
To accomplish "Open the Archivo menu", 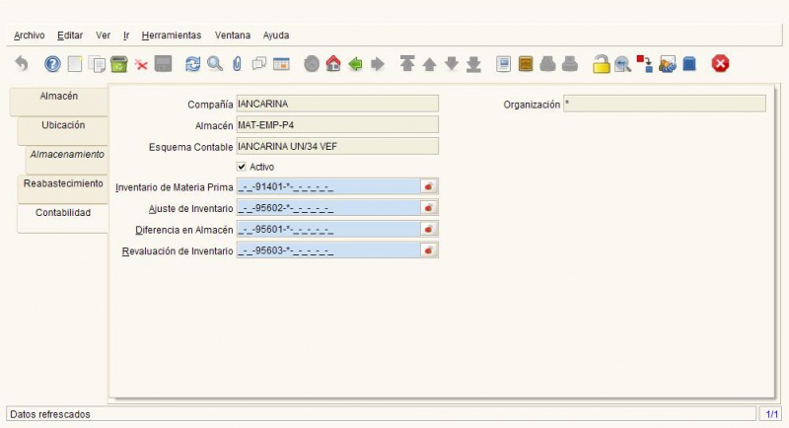I will tap(30, 36).
